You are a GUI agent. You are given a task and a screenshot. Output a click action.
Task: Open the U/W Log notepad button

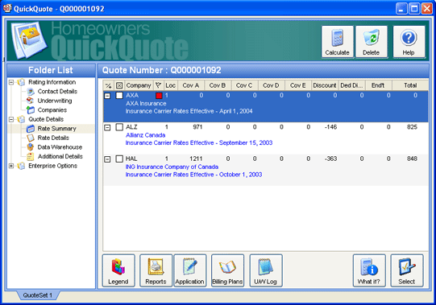pos(266,270)
